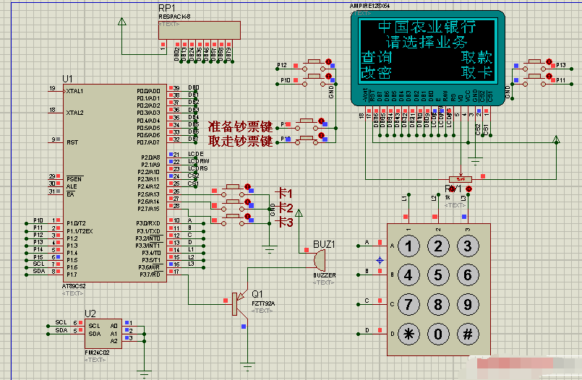Viewport: 582px width, 380px height.
Task: Click the 中国农业银行 title on the LCD
Action: click(427, 27)
